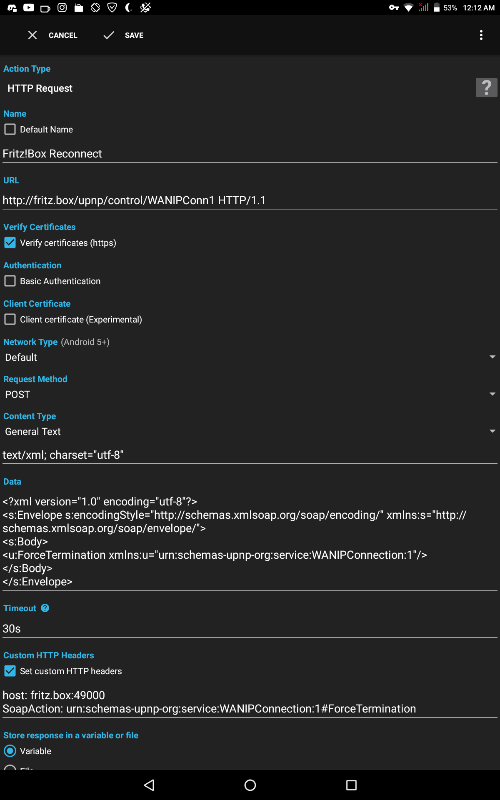Open the HTTP Request help icon
Viewport: 500px width, 800px height.
pos(486,88)
